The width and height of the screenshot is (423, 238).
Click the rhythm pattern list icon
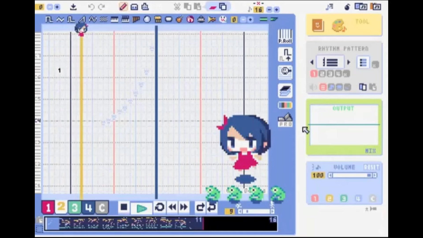pyautogui.click(x=363, y=63)
